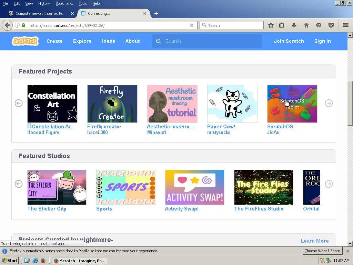Bookmark this page with the star icon
This screenshot has width=353, height=265.
pyautogui.click(x=271, y=25)
